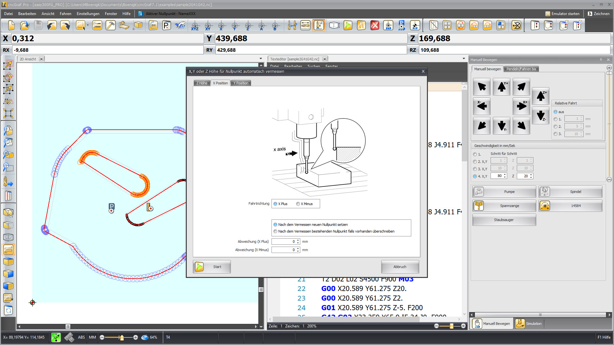Click the New file icon in toolbar
Screen dimensions: 614x345
pos(11,25)
